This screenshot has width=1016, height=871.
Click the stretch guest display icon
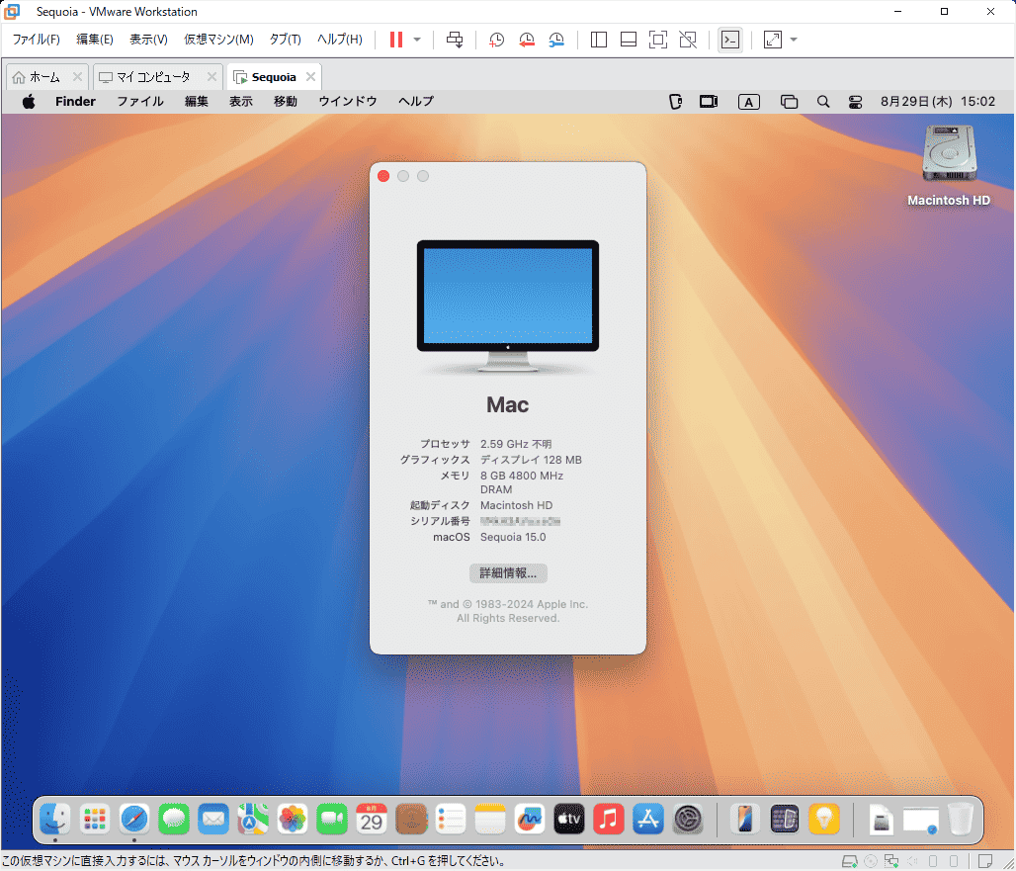point(772,40)
